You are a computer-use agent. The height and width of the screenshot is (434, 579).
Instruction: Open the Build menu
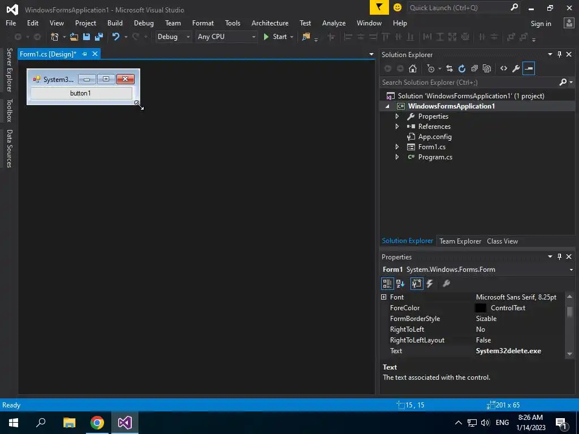[115, 23]
